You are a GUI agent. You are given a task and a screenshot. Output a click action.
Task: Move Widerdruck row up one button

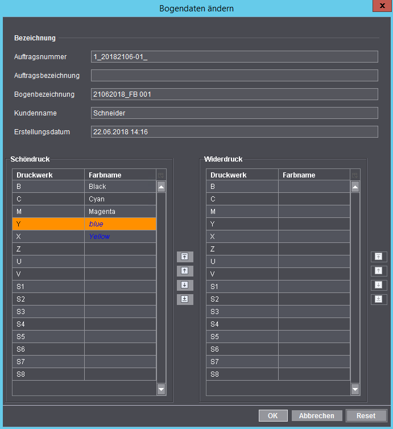pyautogui.click(x=379, y=271)
